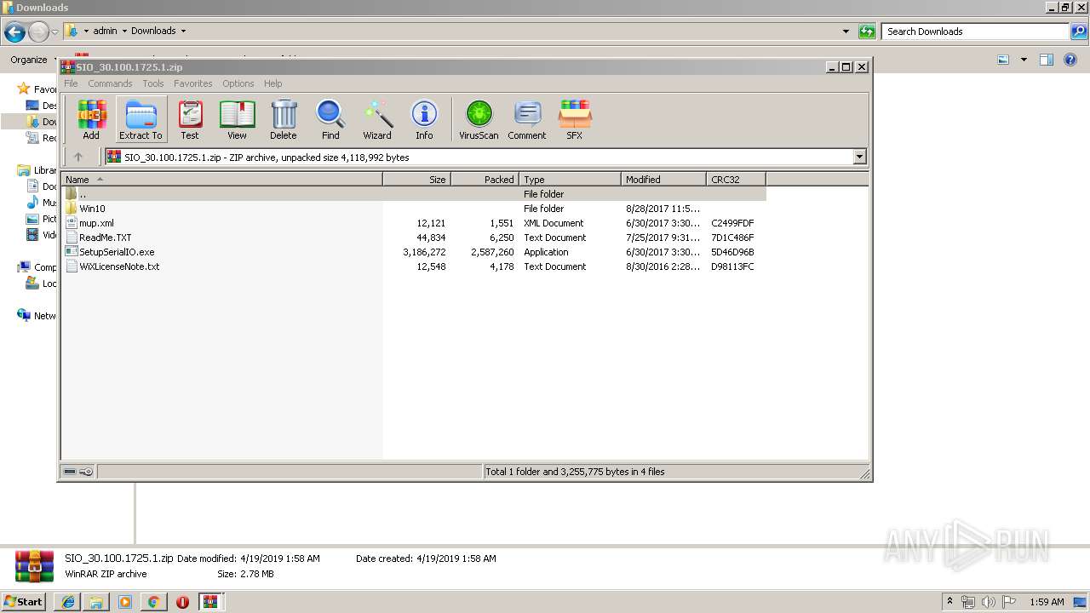The width and height of the screenshot is (1090, 613).
Task: Click the Delete trash can icon
Action: click(x=284, y=119)
